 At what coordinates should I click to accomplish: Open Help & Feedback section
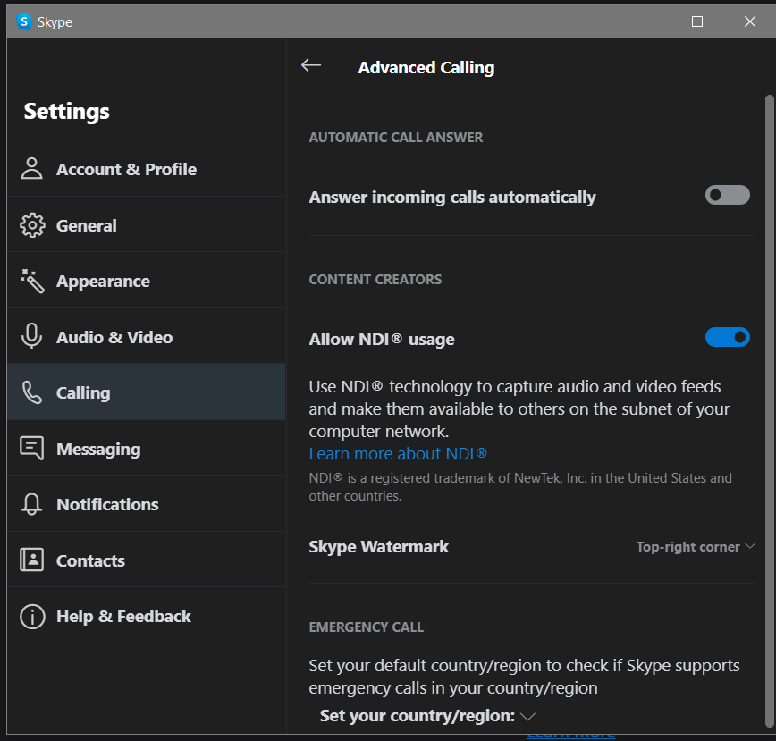(x=147, y=617)
